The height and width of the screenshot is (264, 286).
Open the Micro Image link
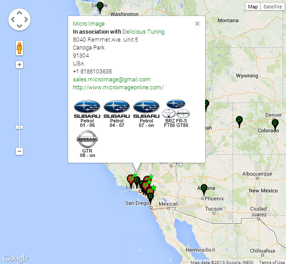(x=89, y=24)
